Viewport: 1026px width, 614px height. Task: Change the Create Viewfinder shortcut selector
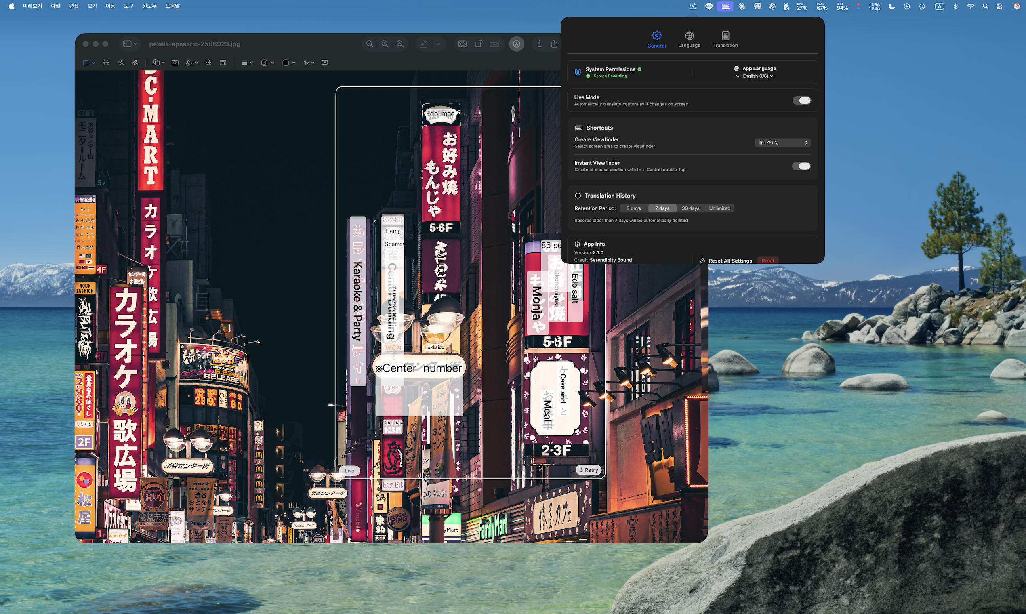[x=782, y=142]
